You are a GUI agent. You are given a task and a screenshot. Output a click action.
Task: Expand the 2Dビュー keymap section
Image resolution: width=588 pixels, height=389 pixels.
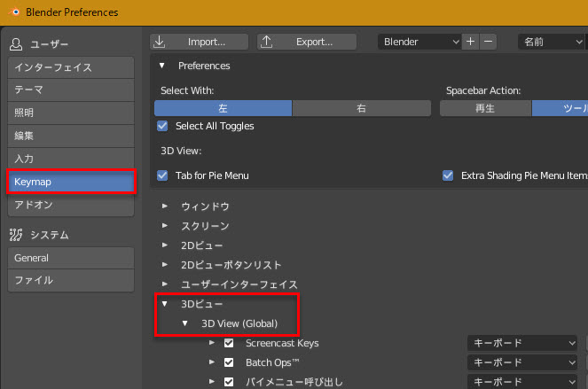click(x=165, y=245)
